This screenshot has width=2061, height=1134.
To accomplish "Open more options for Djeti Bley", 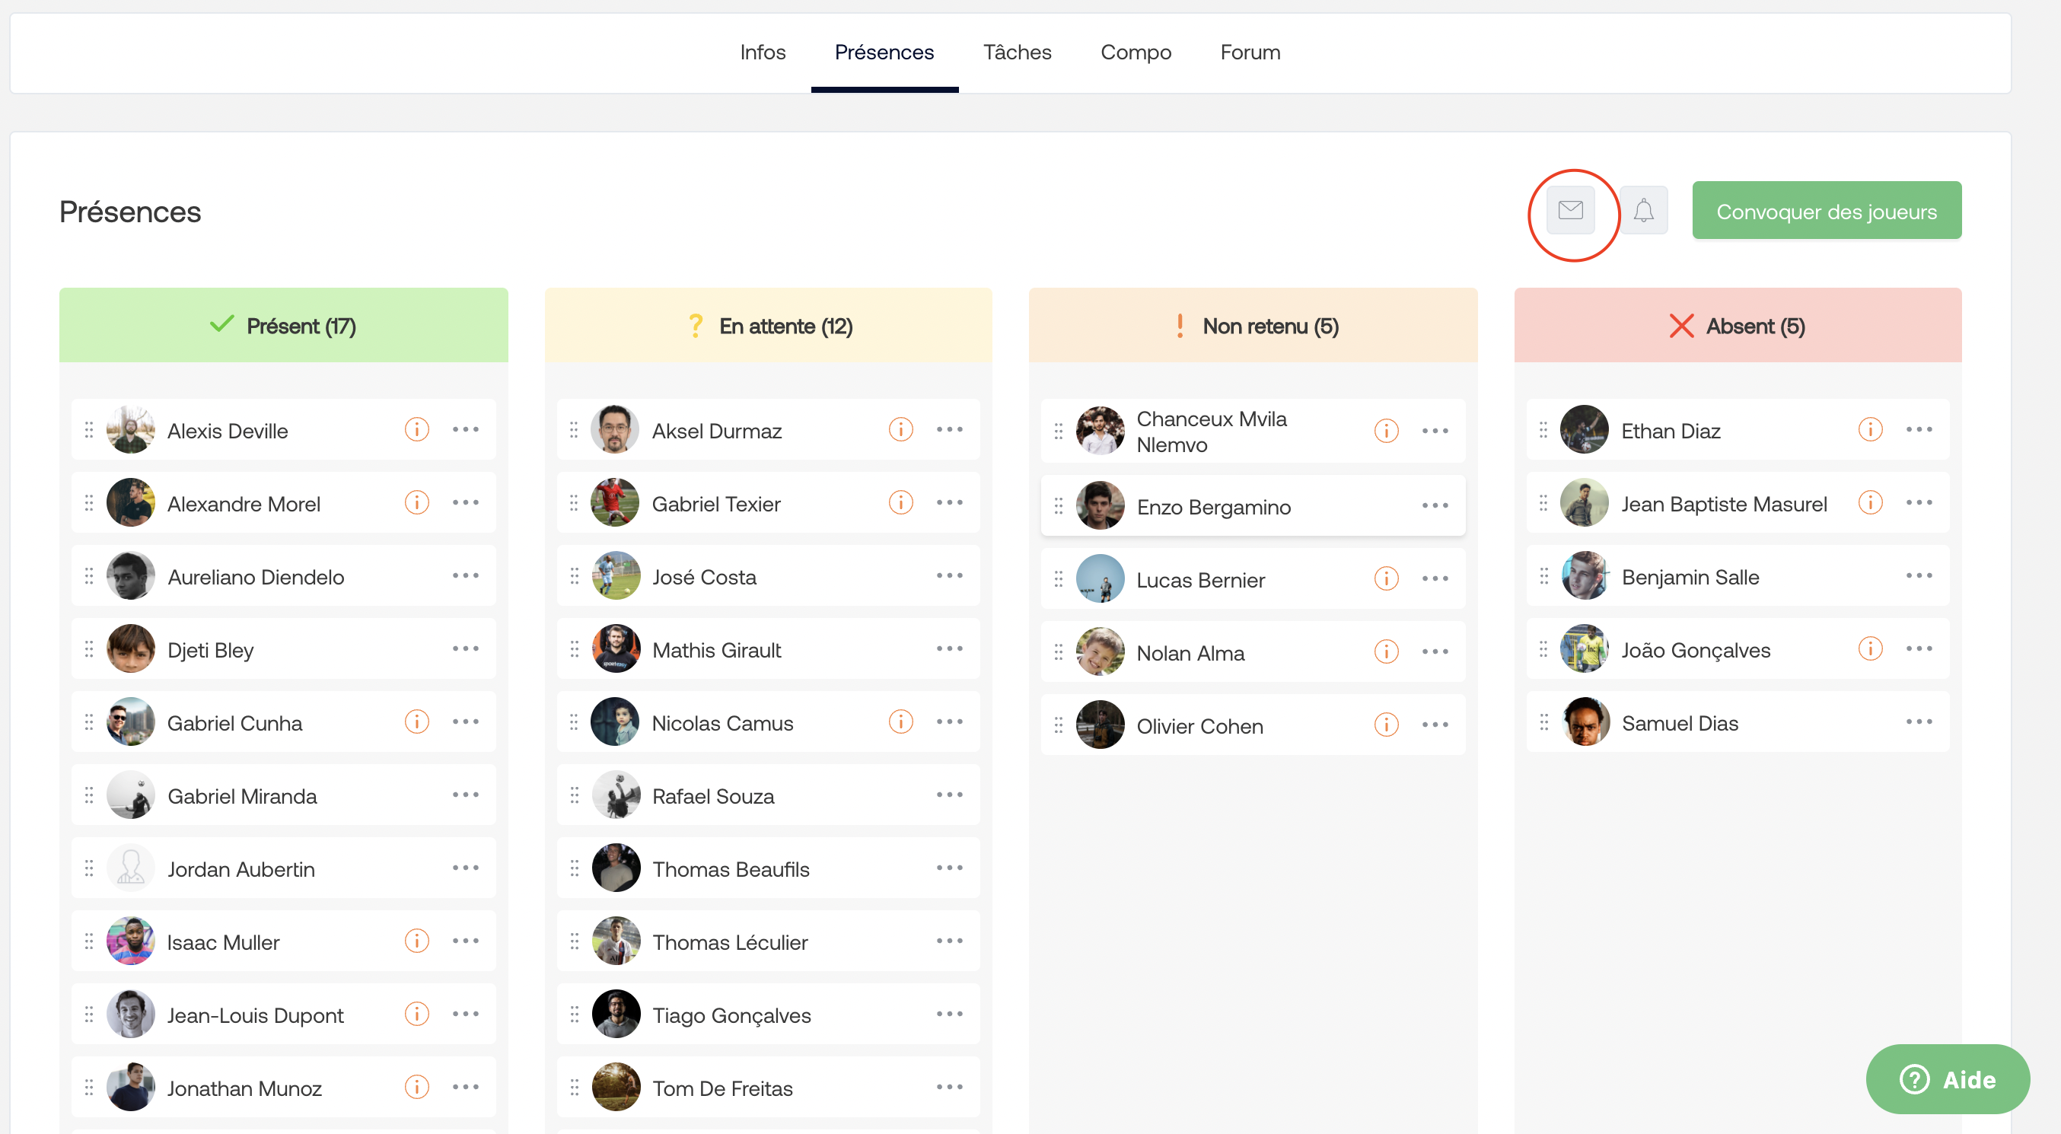I will (466, 648).
